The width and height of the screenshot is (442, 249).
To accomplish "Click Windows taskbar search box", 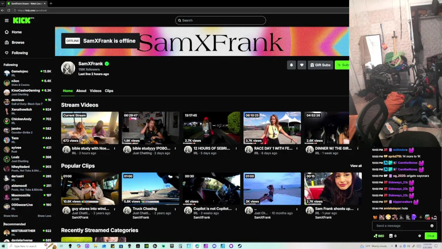I will tap(32, 246).
